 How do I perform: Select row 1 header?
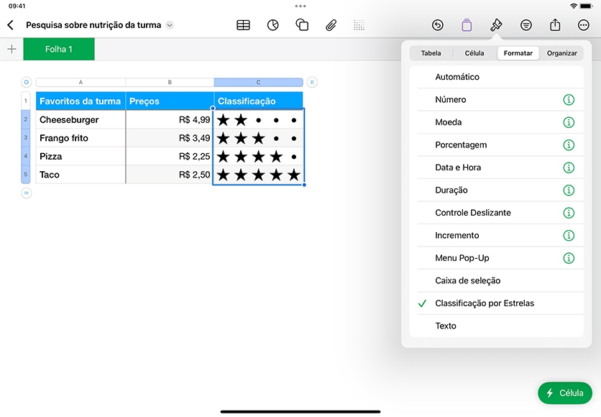coord(26,101)
